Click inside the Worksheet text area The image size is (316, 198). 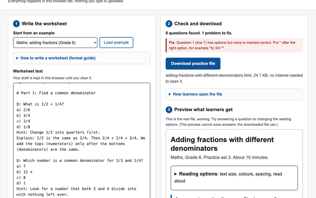(x=82, y=140)
